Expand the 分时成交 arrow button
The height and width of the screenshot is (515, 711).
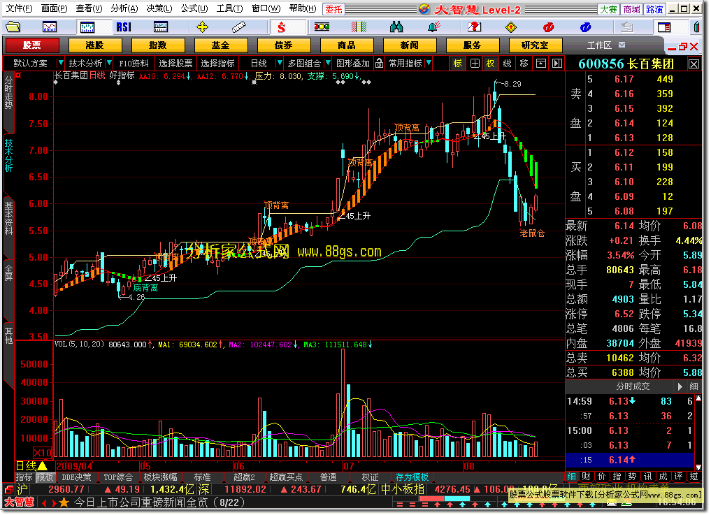(680, 386)
